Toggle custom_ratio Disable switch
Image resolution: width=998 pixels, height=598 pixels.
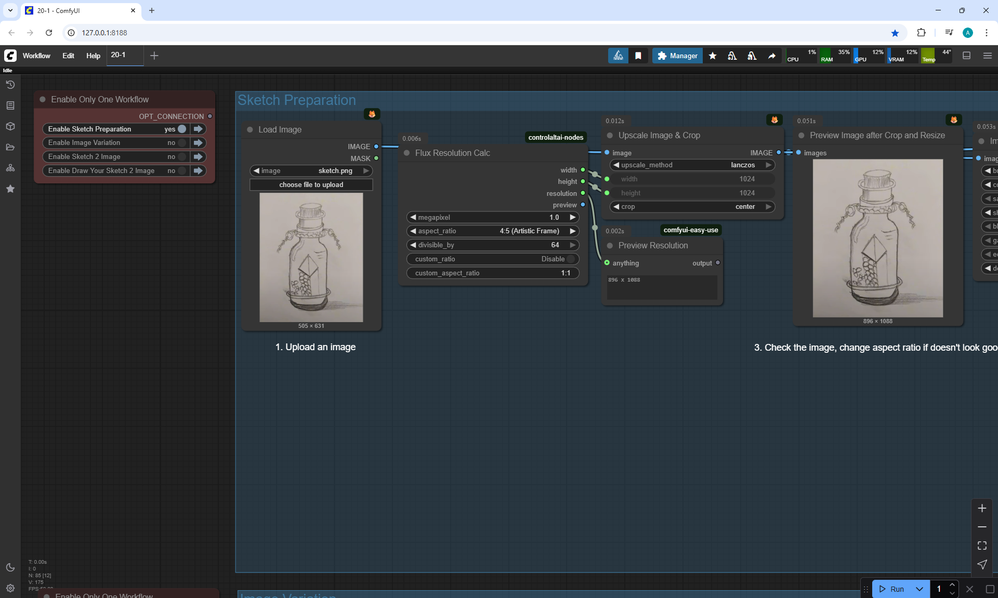(571, 259)
